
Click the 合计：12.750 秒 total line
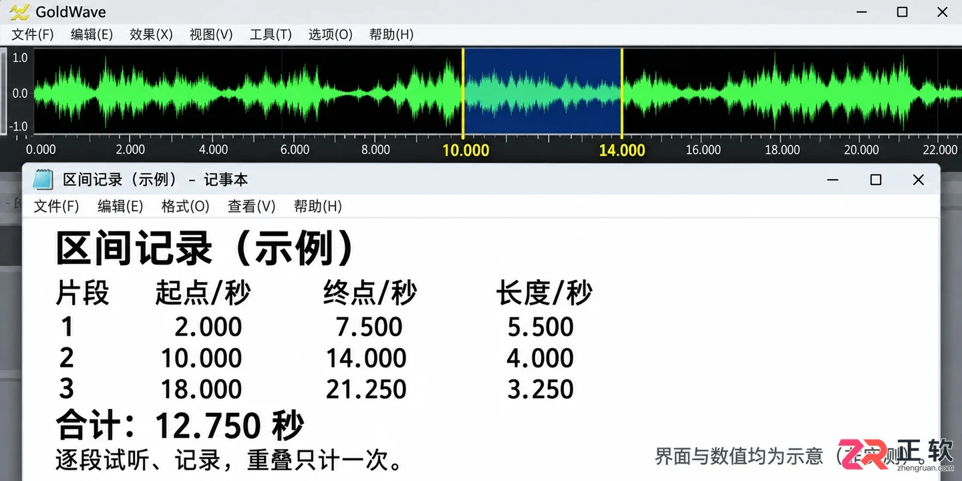click(x=180, y=425)
